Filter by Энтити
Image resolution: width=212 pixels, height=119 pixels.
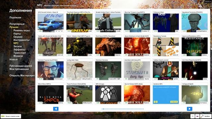(x=18, y=46)
